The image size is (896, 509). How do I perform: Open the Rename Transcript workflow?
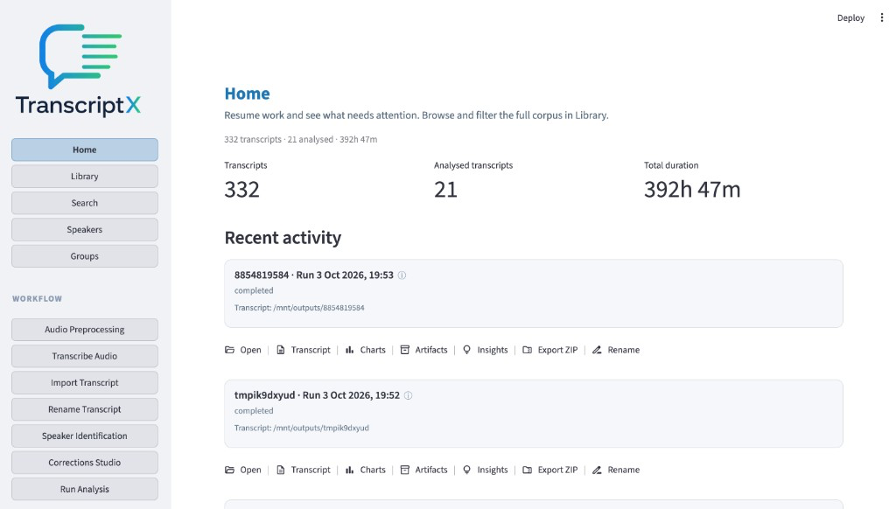[85, 409]
